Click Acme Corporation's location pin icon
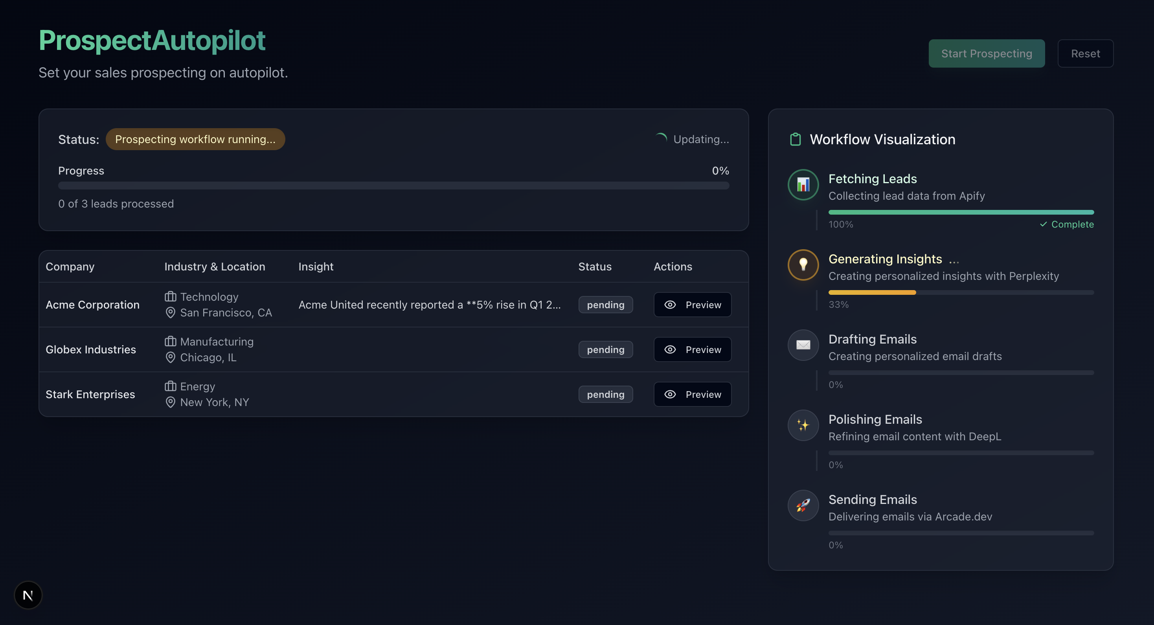Viewport: 1154px width, 625px height. pyautogui.click(x=170, y=313)
